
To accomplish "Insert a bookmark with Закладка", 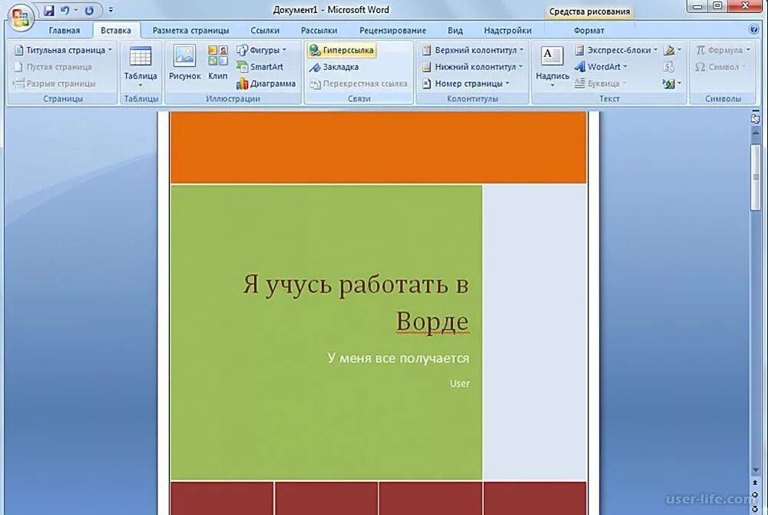I will point(334,67).
